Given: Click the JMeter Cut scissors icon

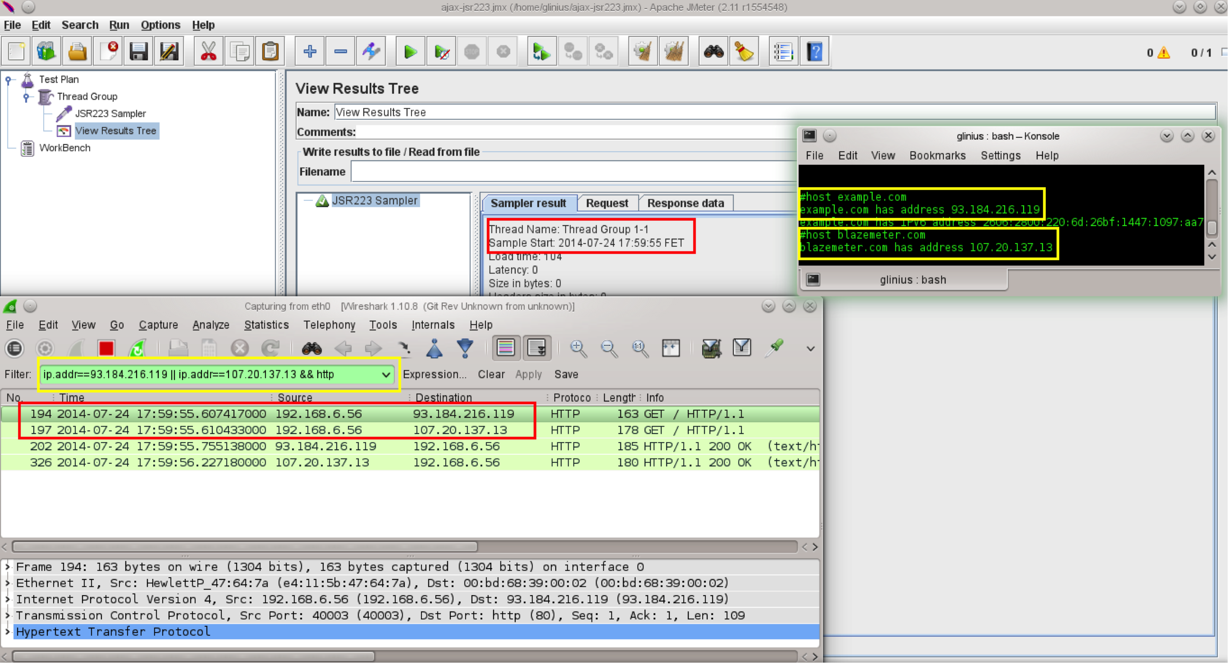Looking at the screenshot, I should pyautogui.click(x=208, y=51).
